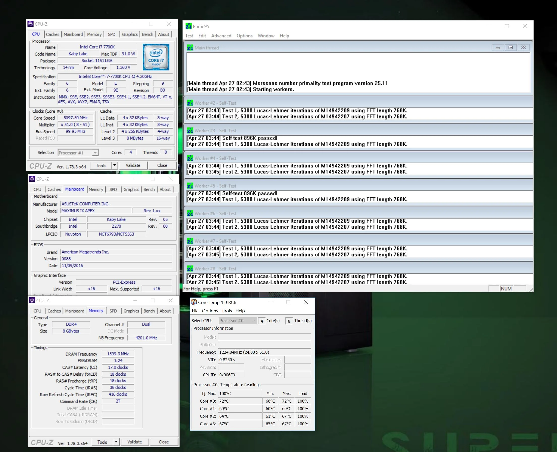Click the Worker #5 Self-Test icon
557x452 pixels.
pos(190,186)
